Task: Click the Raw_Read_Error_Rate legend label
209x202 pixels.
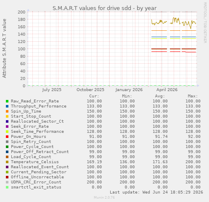Action: pos(35,101)
